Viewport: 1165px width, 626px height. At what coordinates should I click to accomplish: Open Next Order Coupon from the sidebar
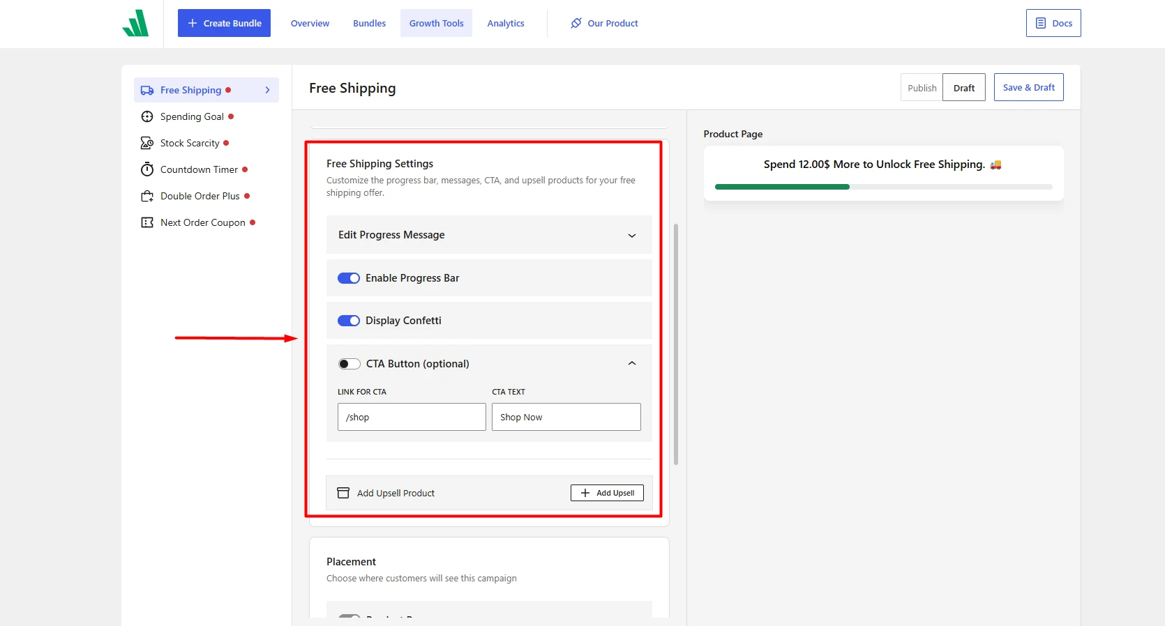tap(206, 222)
